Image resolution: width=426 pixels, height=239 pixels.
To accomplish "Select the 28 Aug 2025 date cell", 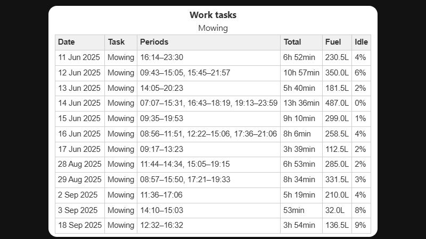I will (x=79, y=165).
